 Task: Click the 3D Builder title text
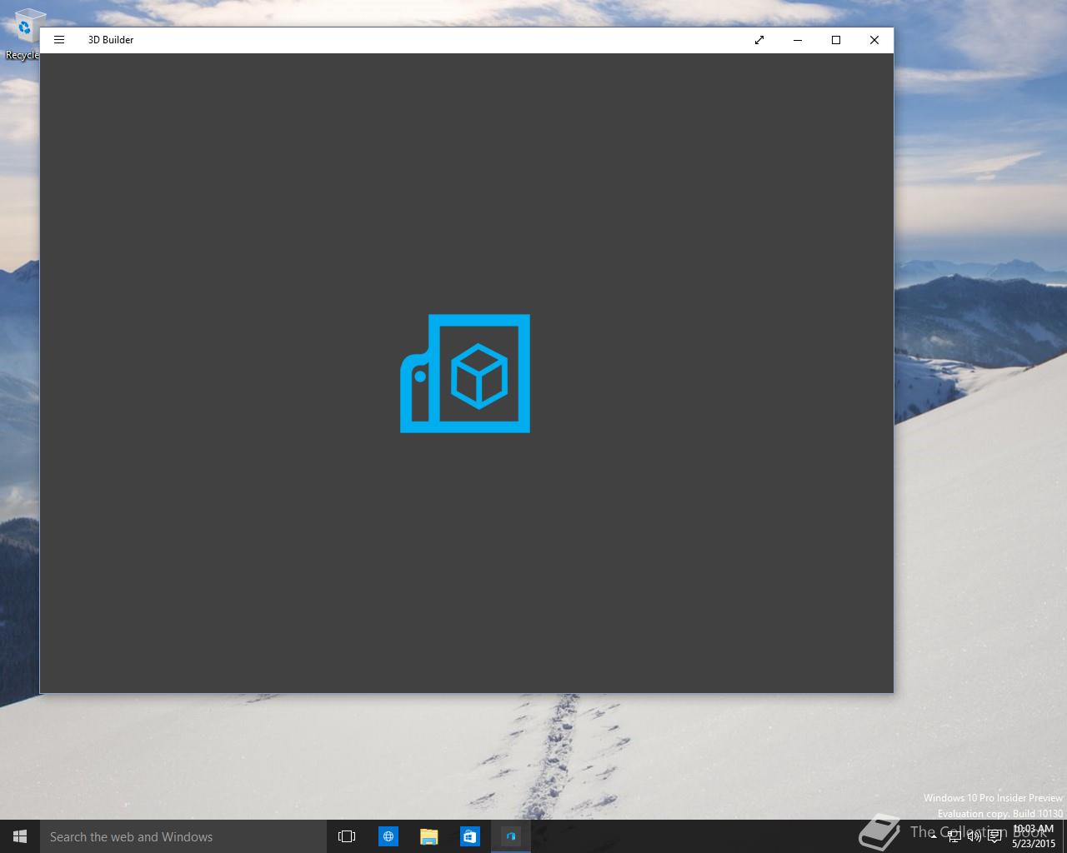(111, 40)
